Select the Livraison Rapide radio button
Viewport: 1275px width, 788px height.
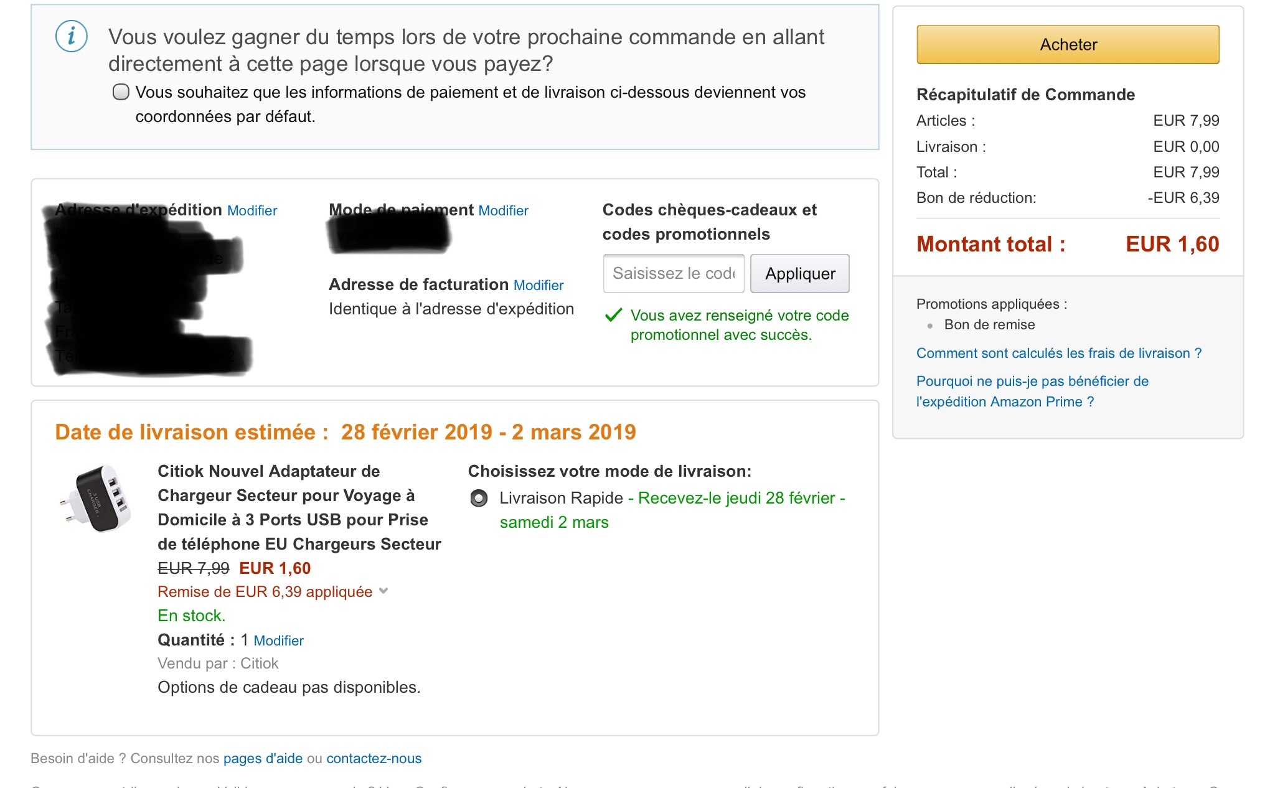[x=479, y=499]
